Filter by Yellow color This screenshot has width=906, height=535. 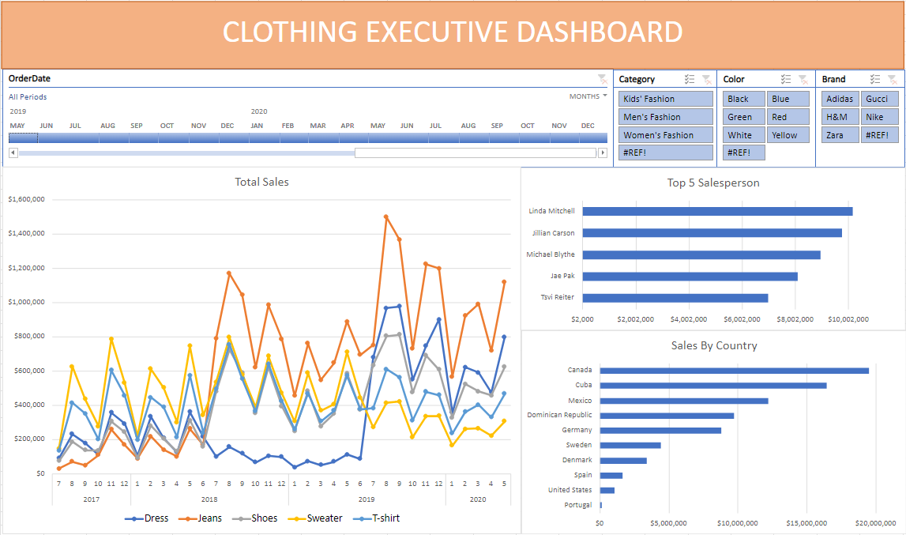pos(788,135)
